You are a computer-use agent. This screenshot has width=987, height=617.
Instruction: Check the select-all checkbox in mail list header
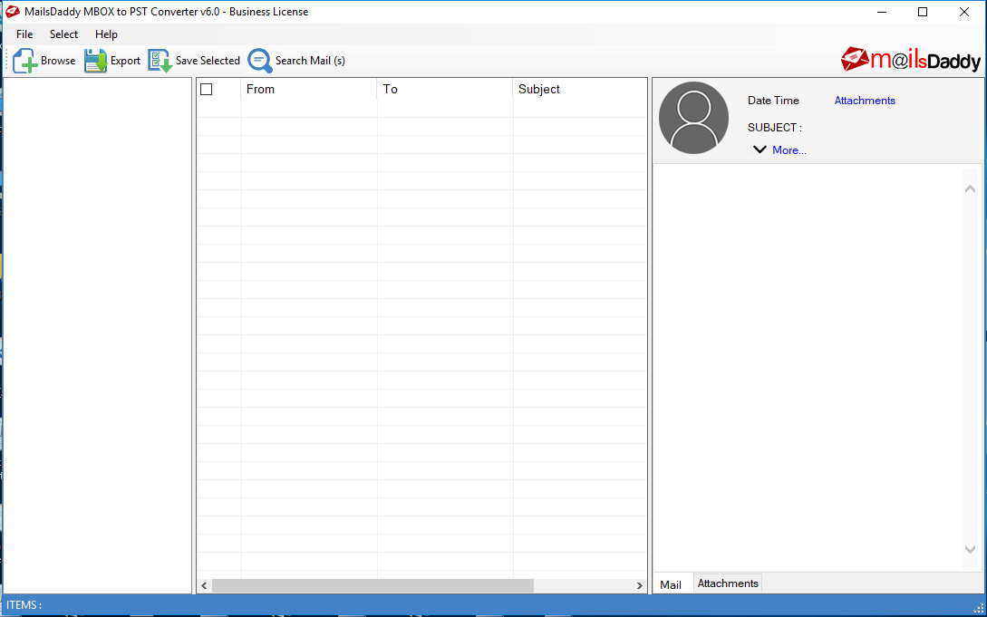click(x=207, y=89)
